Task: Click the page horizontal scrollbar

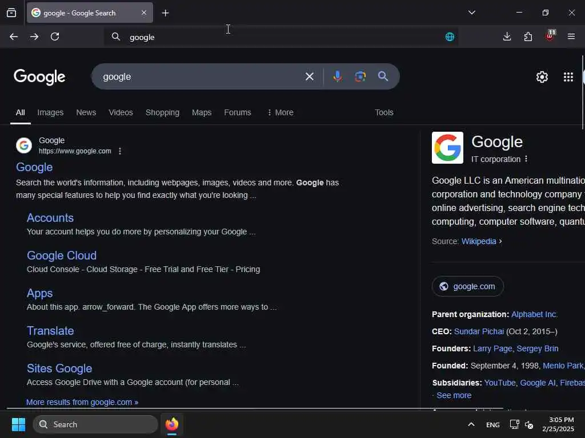Action: tap(255, 408)
